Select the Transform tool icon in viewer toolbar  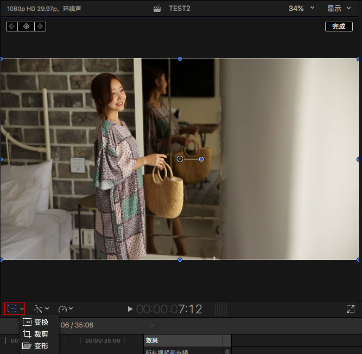(12, 308)
